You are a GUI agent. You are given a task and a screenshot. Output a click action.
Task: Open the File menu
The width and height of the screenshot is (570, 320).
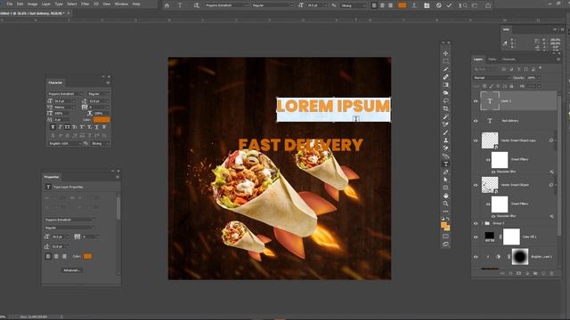pyautogui.click(x=10, y=4)
